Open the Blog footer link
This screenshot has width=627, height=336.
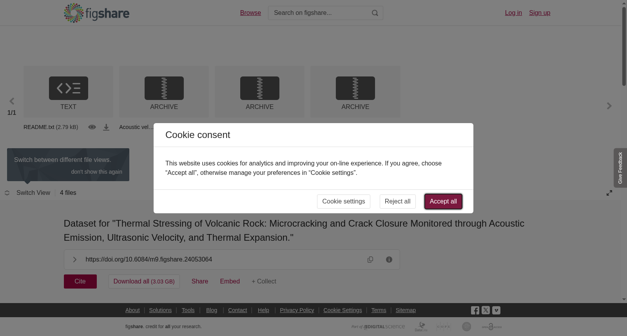(x=212, y=310)
